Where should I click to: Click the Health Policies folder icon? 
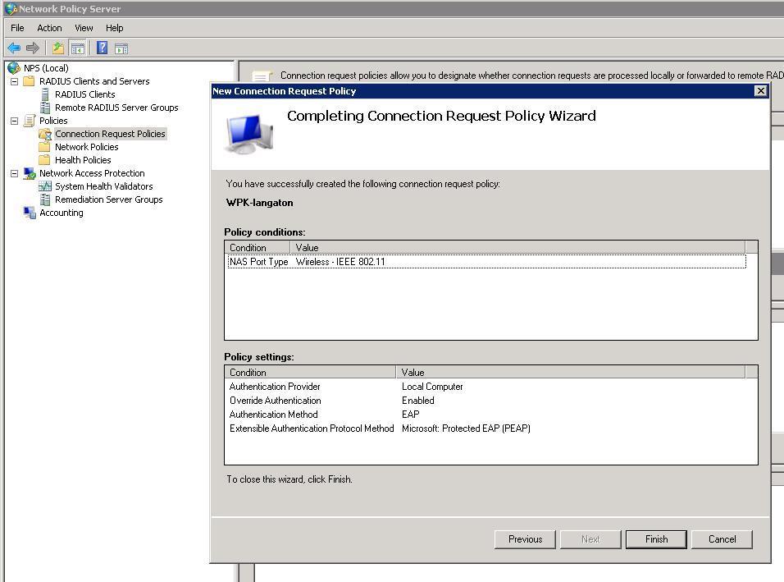tap(44, 159)
